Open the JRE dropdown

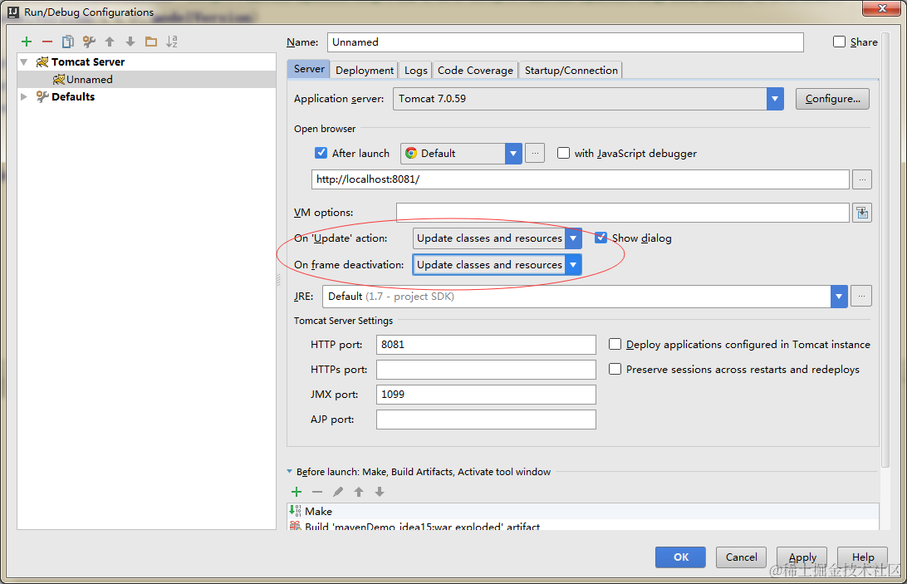tap(840, 297)
